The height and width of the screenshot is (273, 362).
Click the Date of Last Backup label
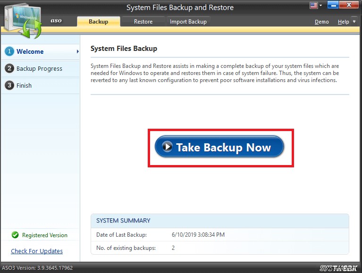point(121,235)
